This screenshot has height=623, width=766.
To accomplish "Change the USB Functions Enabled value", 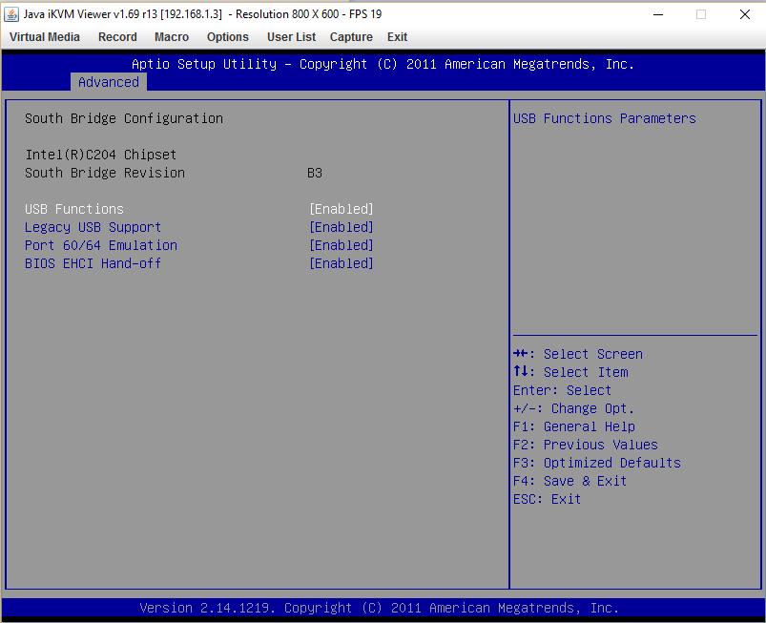I will point(342,209).
